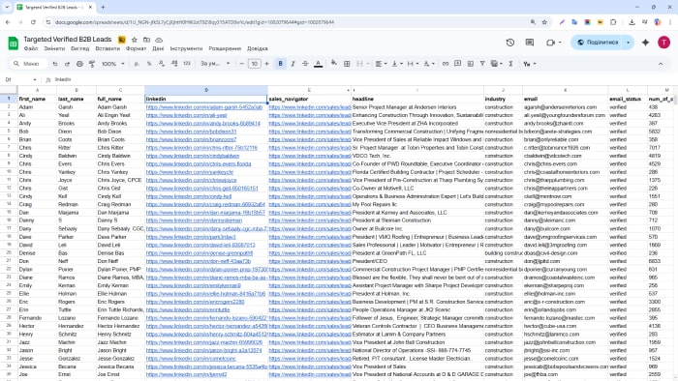Create a filter using the funnel icon
Image resolution: width=678 pixels, height=381 pixels.
tap(482, 64)
